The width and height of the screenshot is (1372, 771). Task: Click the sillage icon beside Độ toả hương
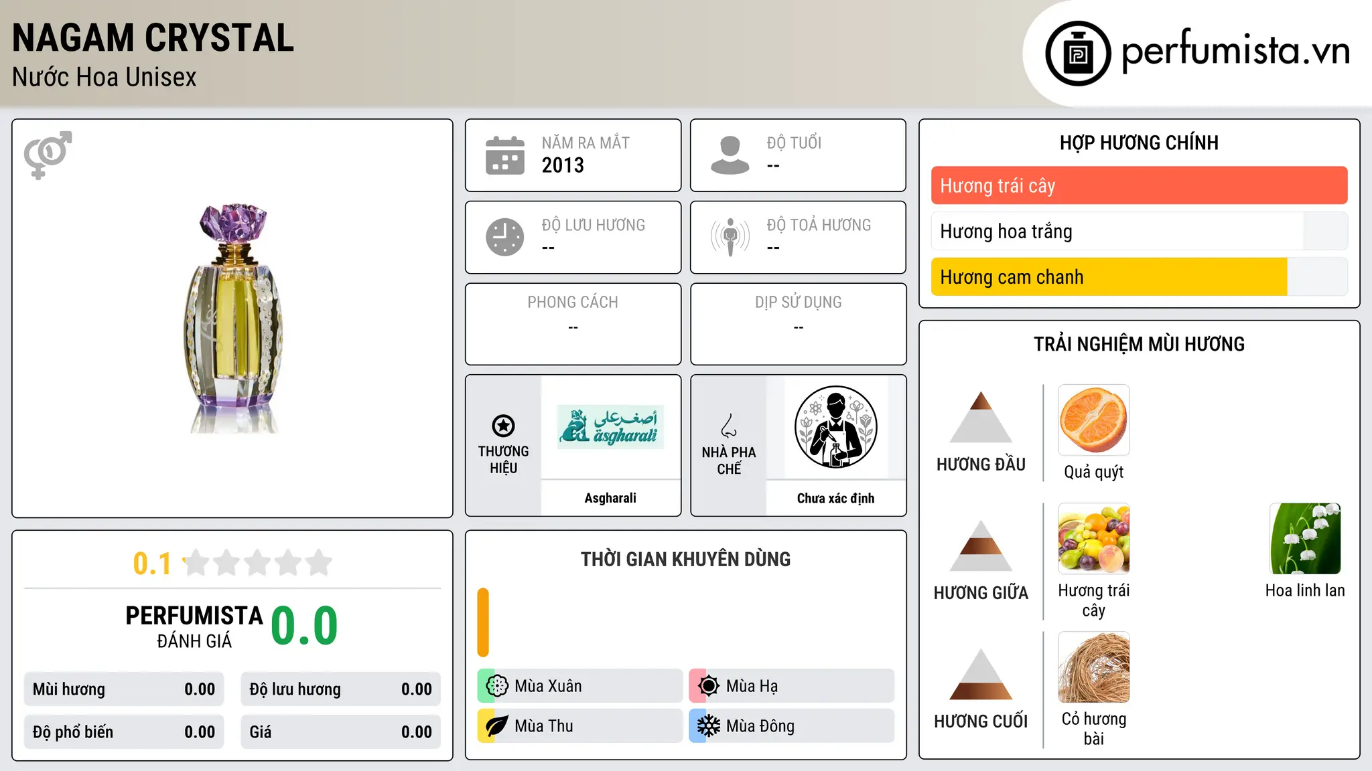pyautogui.click(x=730, y=237)
